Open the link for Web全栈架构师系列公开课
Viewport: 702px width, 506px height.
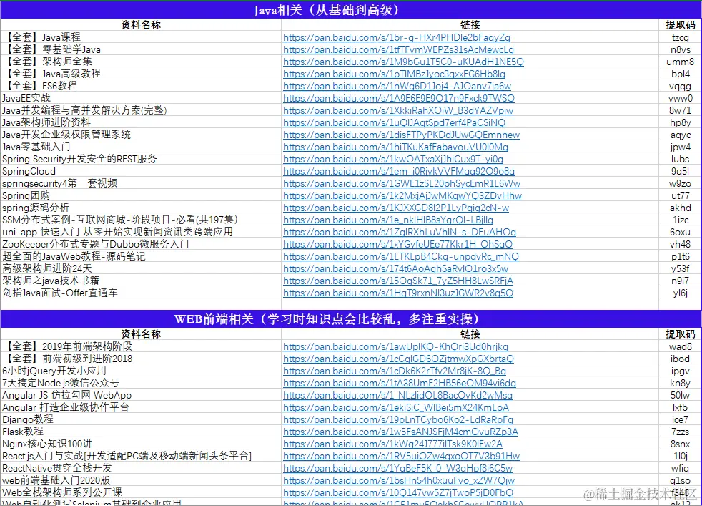click(398, 492)
